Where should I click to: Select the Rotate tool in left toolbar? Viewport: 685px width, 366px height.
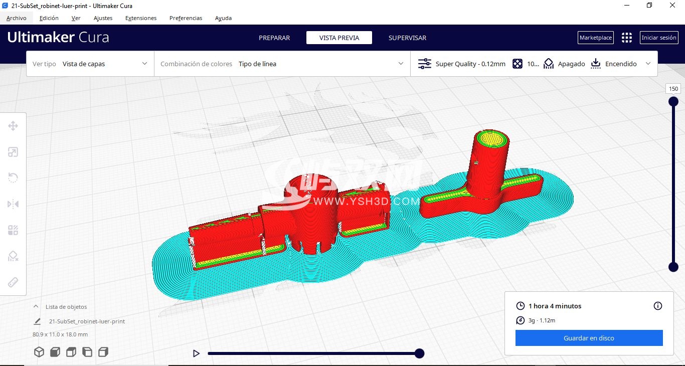pyautogui.click(x=13, y=178)
